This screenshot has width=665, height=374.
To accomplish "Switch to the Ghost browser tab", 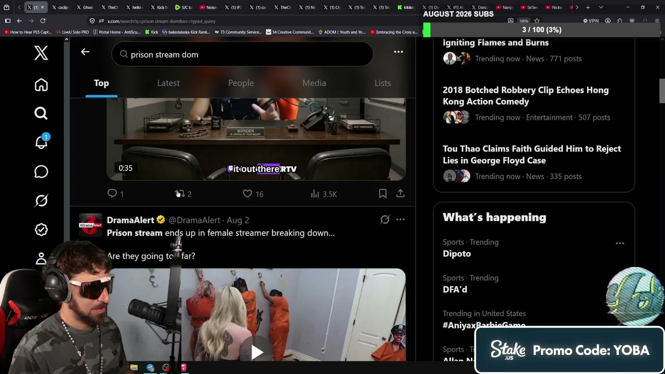I will 85,7.
